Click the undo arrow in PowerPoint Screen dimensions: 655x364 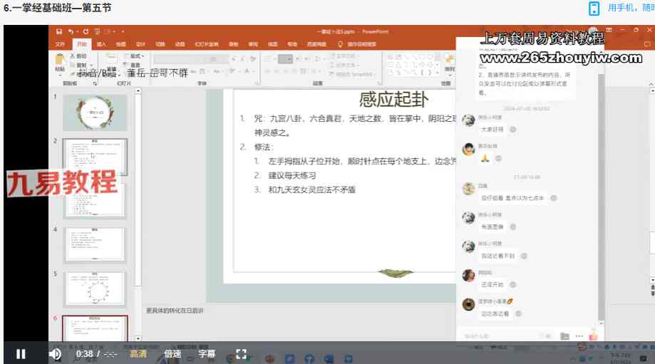pos(71,32)
